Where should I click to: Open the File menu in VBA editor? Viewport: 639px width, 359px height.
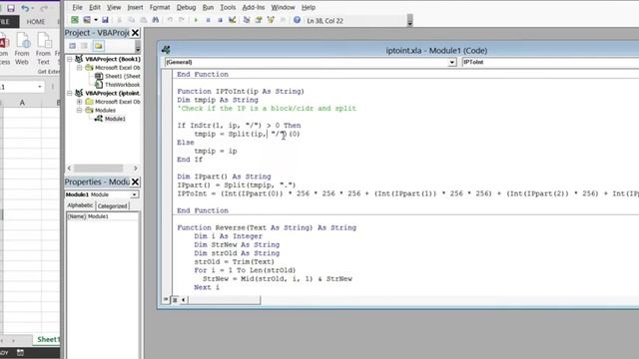77,7
